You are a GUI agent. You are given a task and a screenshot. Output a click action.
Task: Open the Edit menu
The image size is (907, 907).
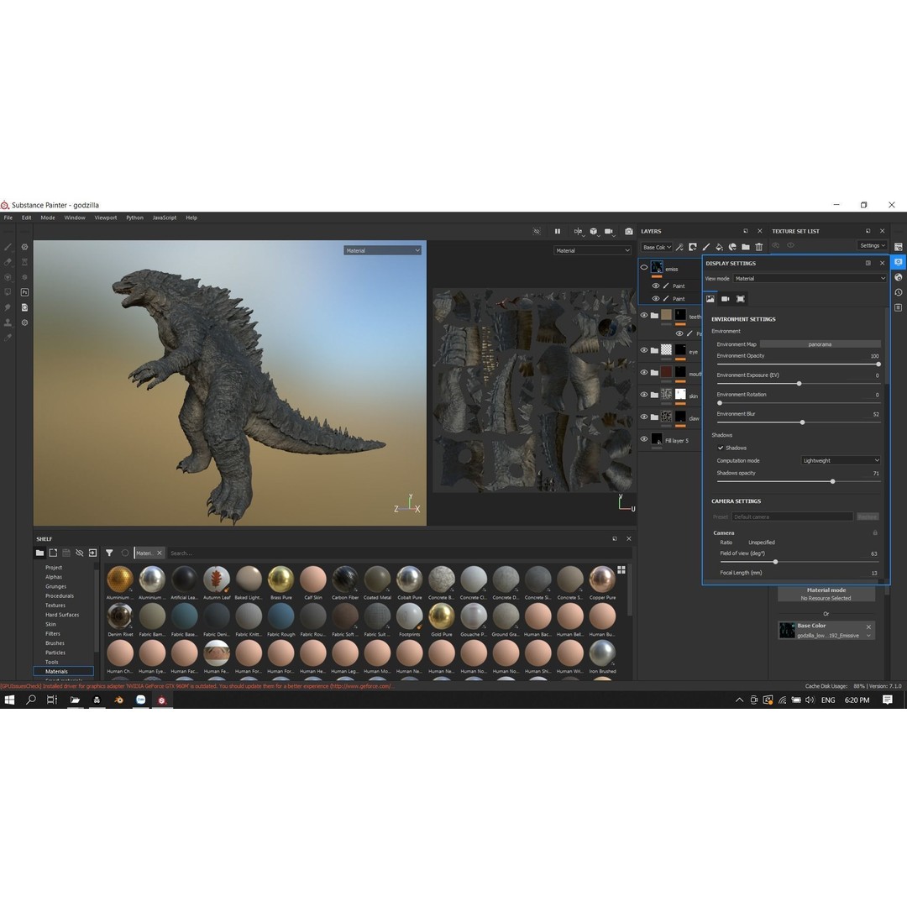[x=27, y=218]
